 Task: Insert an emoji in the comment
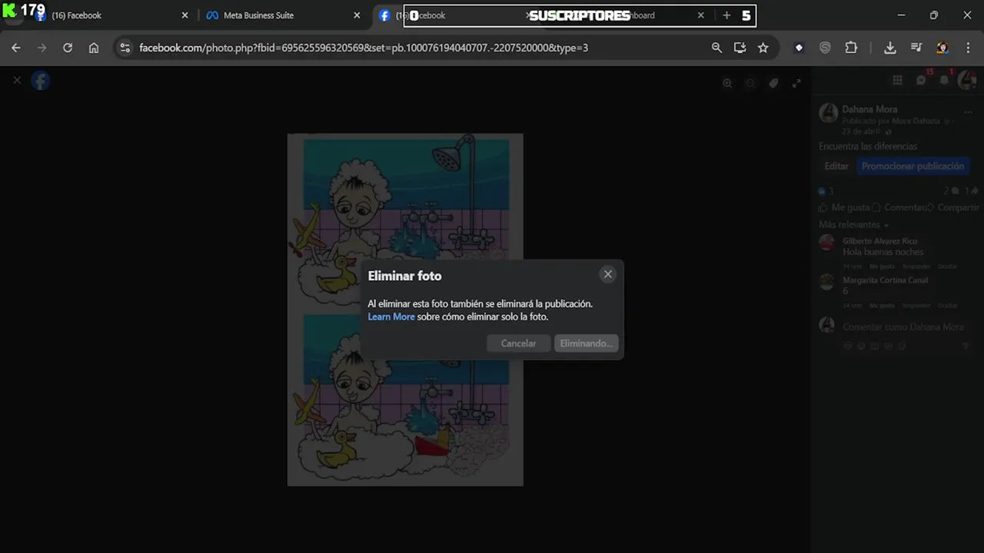[860, 346]
